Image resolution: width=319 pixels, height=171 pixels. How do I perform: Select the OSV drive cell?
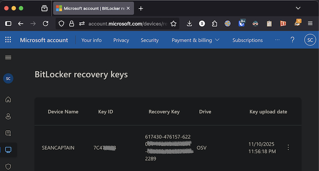pyautogui.click(x=201, y=148)
